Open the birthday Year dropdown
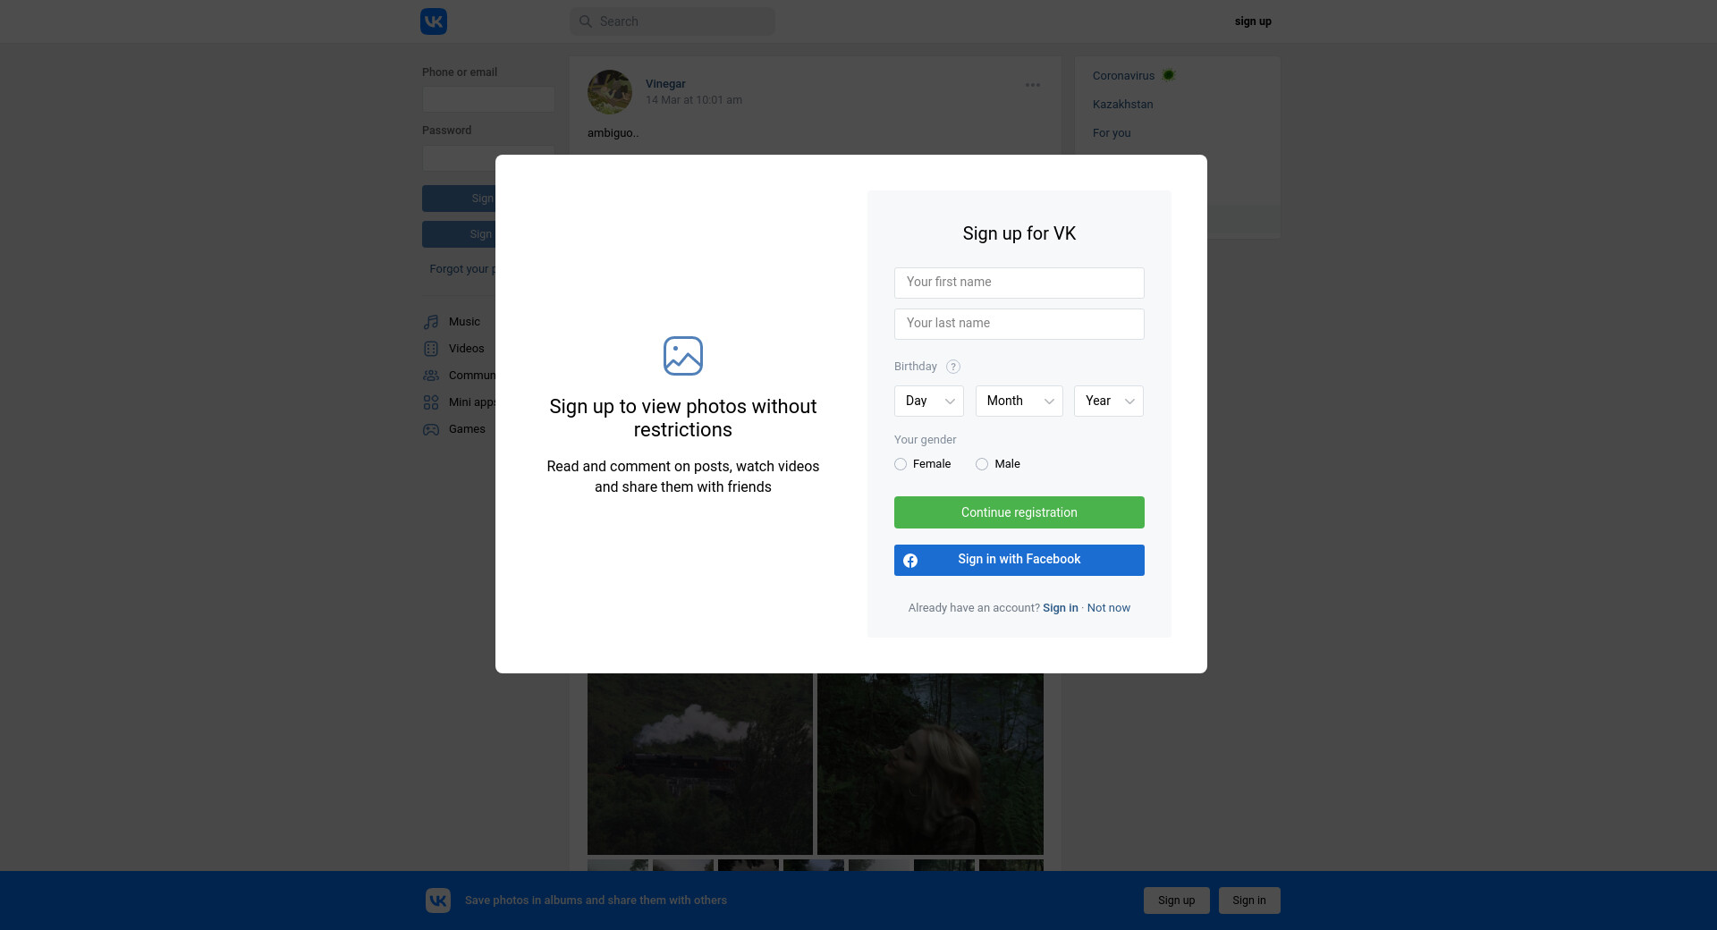The width and height of the screenshot is (1717, 930). pos(1108,401)
